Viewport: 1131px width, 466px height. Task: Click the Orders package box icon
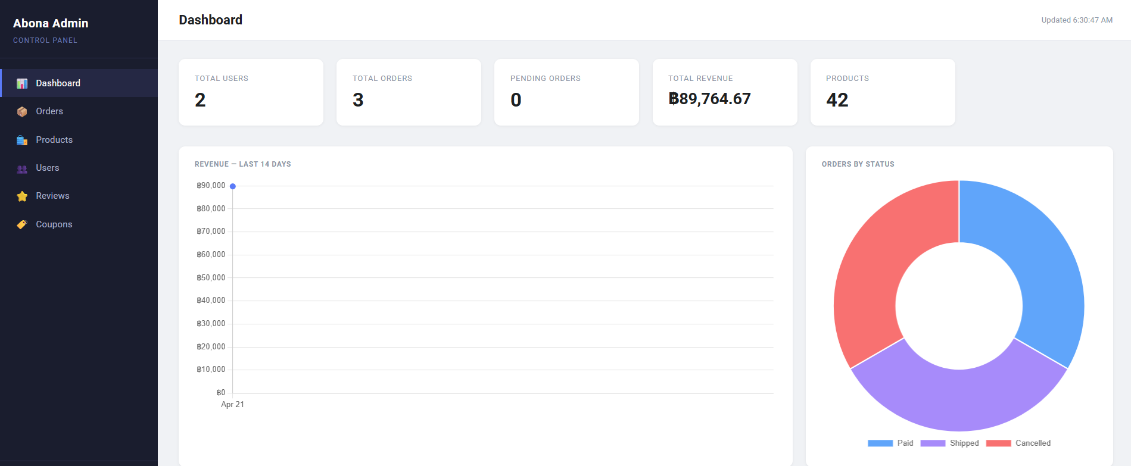[22, 112]
